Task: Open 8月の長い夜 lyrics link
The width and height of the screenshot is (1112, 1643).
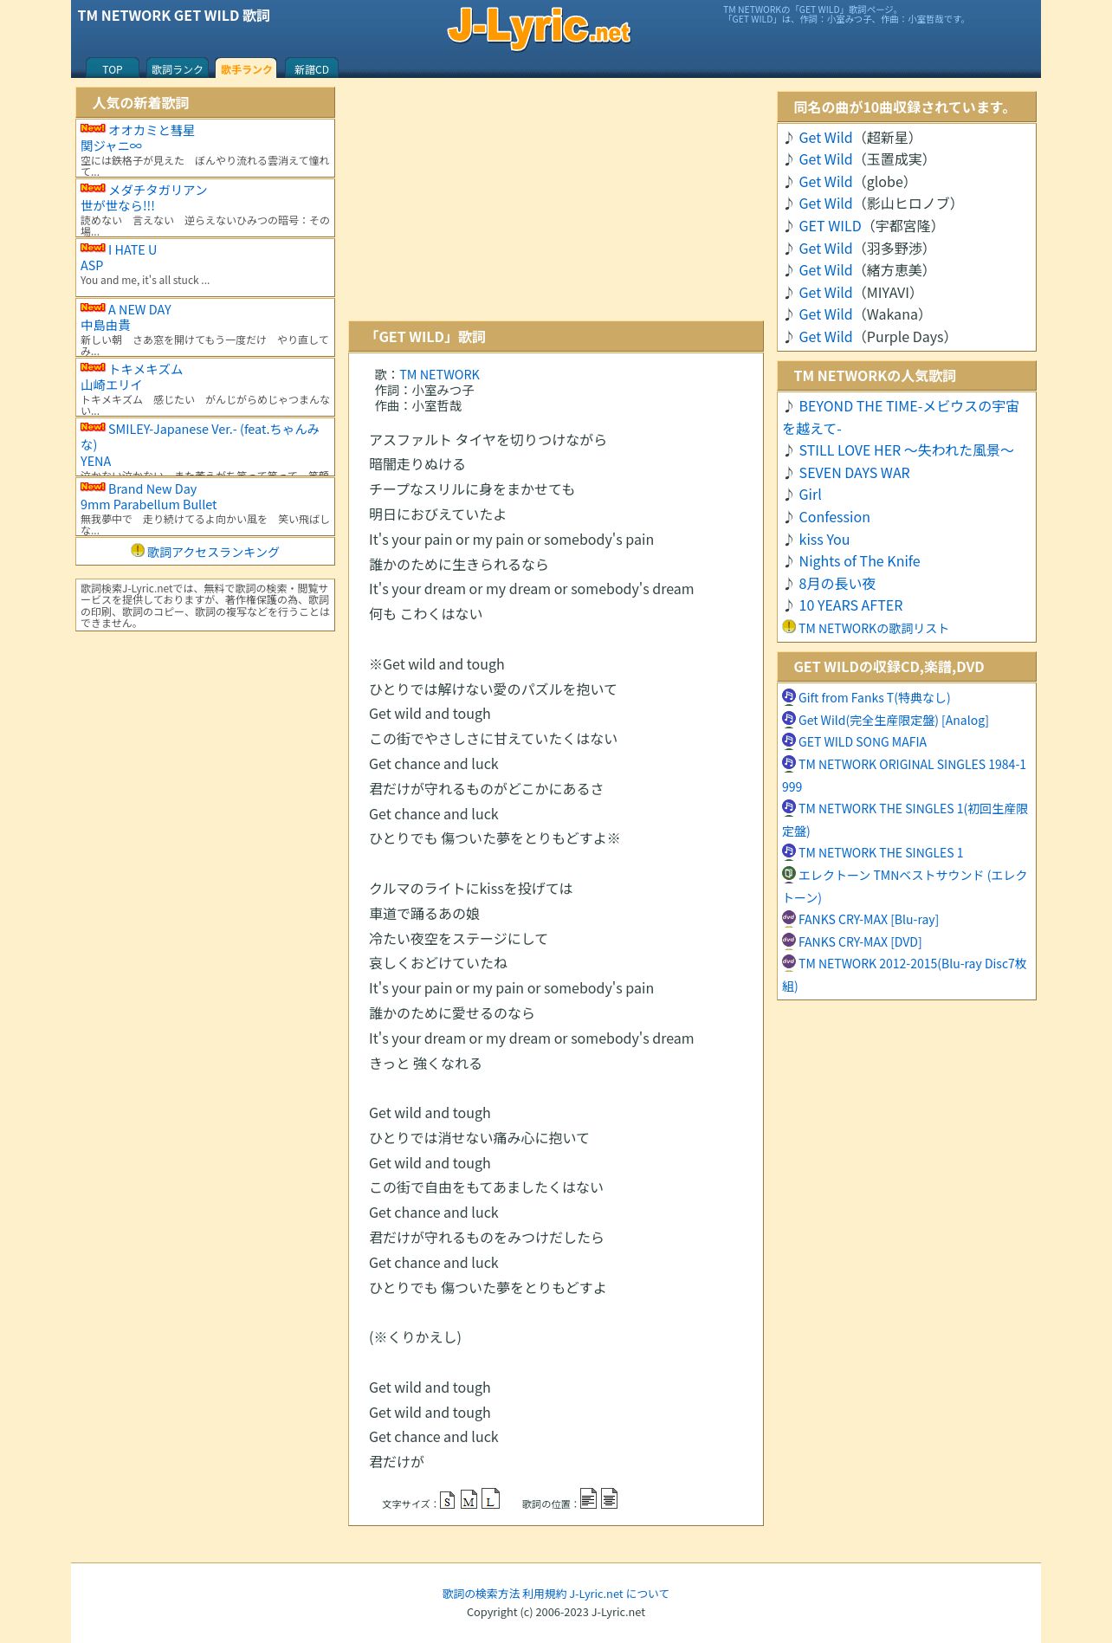Action: [x=837, y=584]
